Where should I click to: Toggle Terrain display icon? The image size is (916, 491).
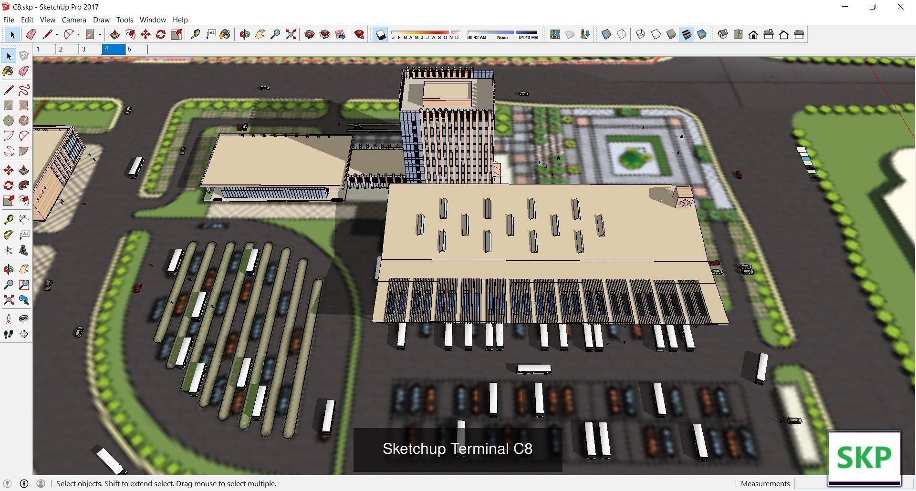570,34
